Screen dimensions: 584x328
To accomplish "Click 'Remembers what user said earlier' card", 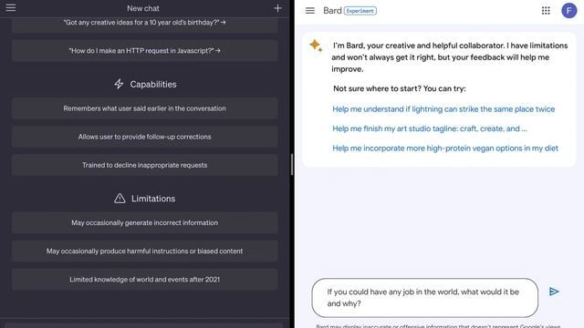I will pyautogui.click(x=144, y=108).
